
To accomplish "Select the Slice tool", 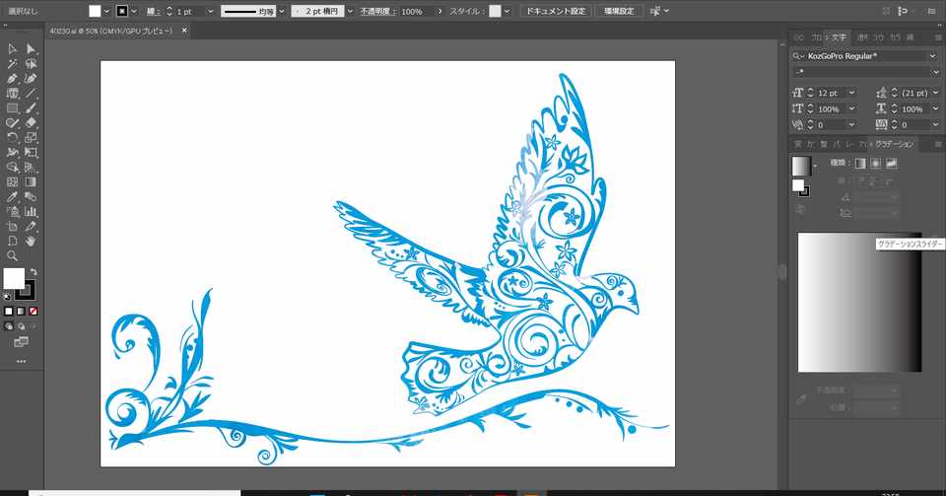I will click(x=31, y=226).
